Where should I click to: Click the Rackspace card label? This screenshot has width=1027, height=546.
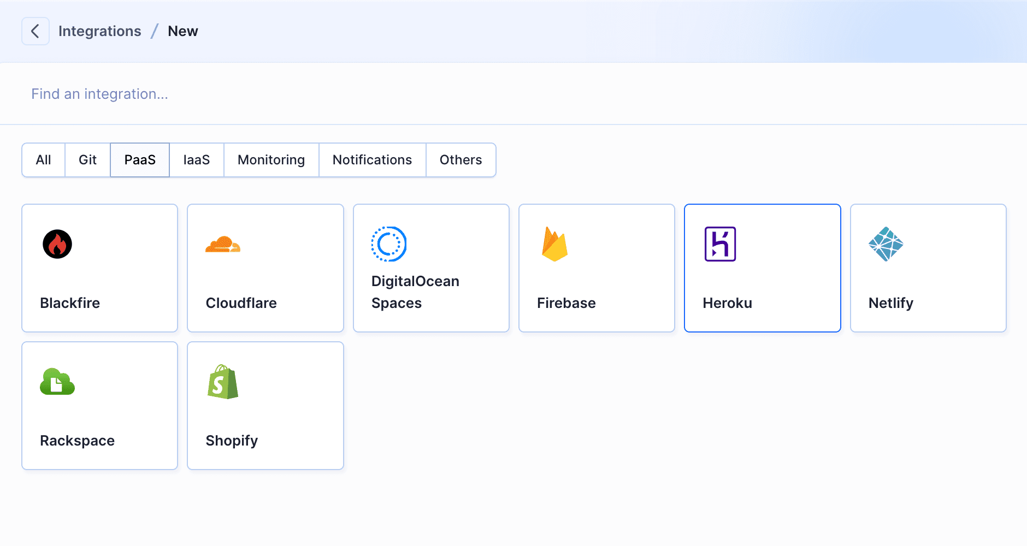[78, 441]
